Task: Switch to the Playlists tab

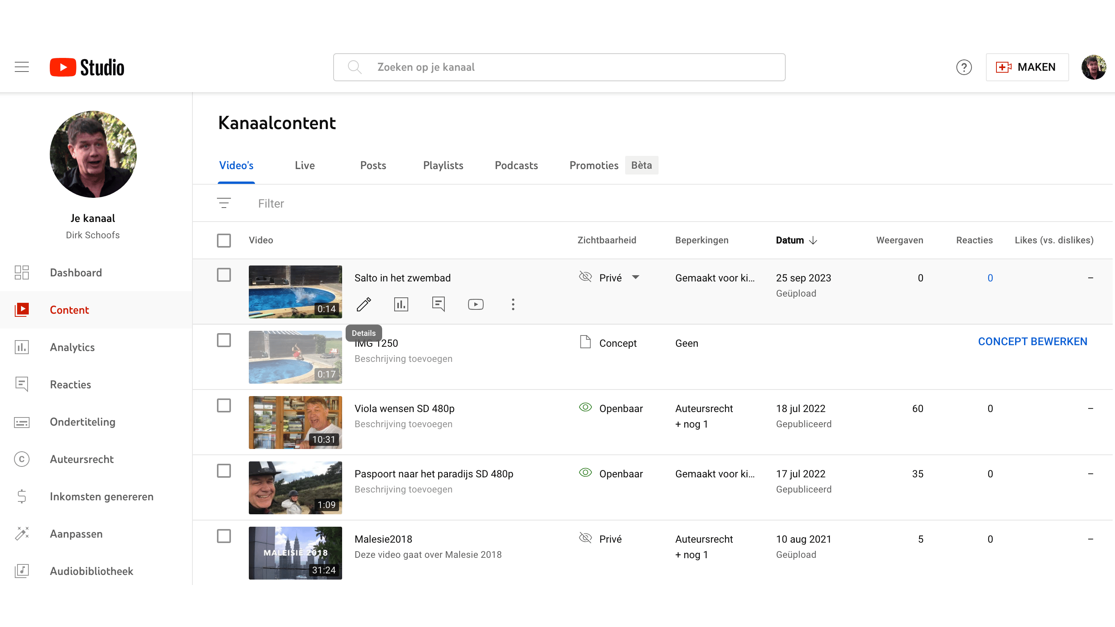Action: point(443,165)
